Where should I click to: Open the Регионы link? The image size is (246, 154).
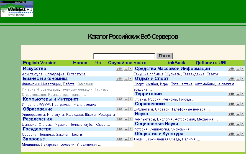[170, 99]
